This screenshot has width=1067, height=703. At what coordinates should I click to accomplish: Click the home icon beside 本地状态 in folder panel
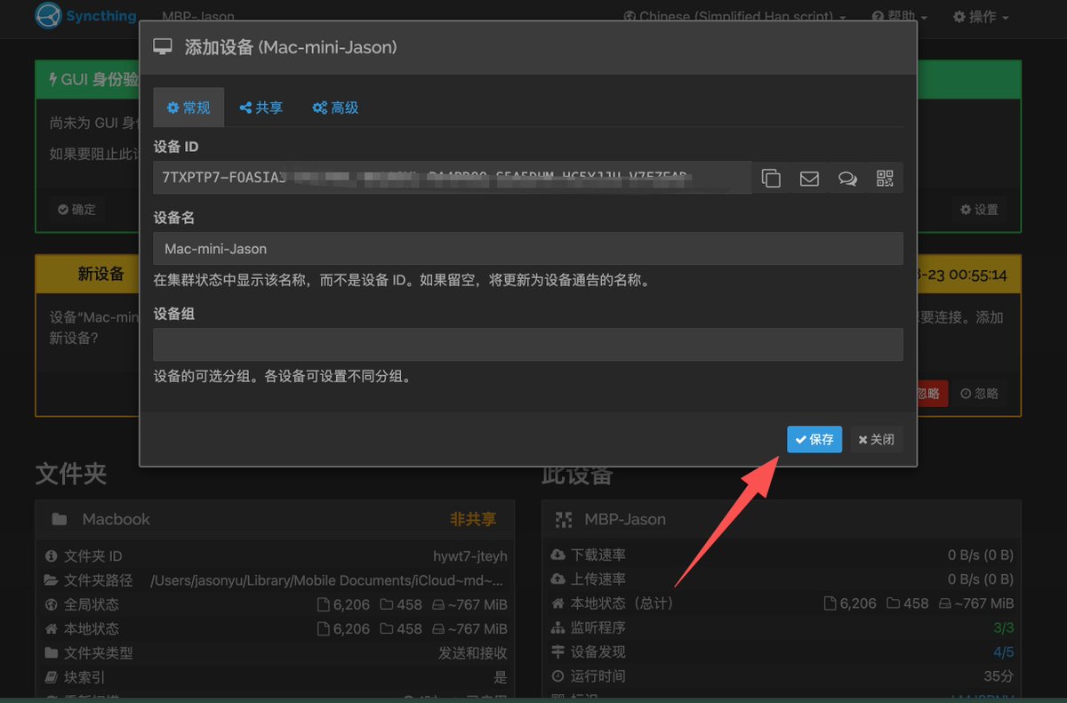pyautogui.click(x=51, y=628)
